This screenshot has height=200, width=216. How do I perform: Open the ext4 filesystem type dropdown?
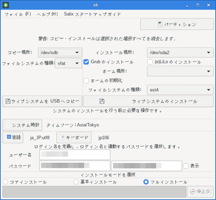click(180, 90)
